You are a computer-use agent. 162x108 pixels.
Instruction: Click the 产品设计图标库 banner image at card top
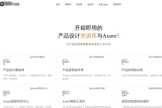38,57
